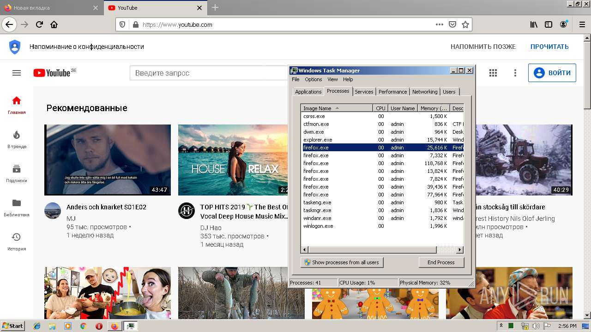The image size is (591, 332).
Task: Switch to Performance tab in Task Manager
Action: click(x=392, y=92)
